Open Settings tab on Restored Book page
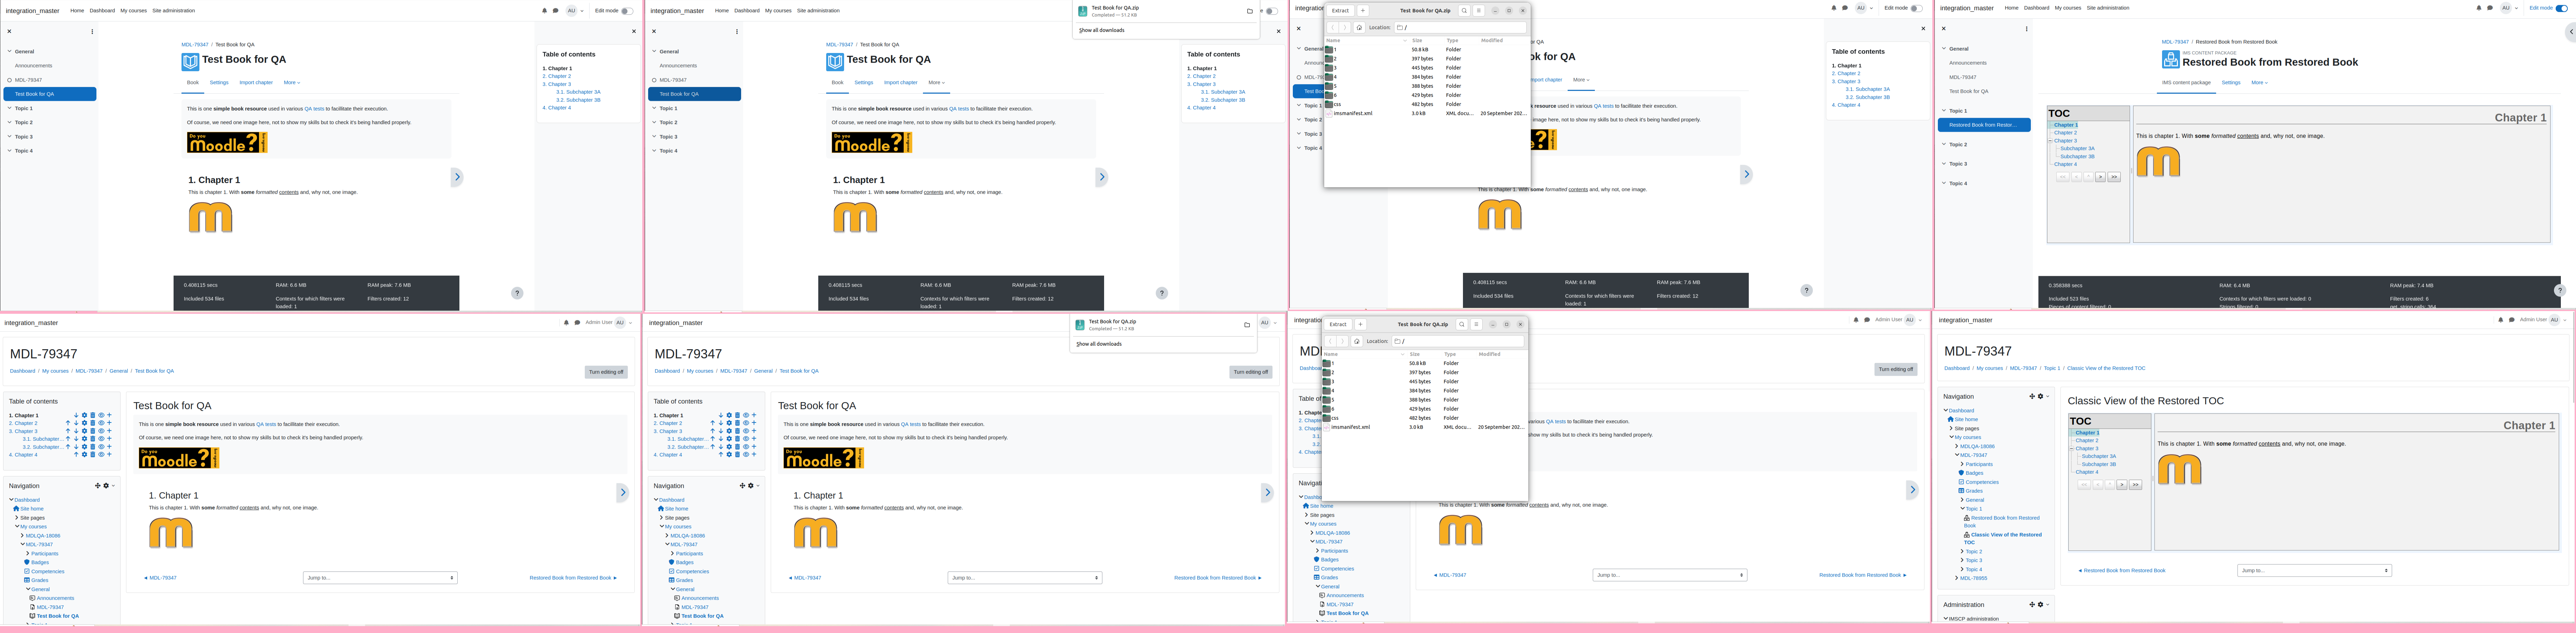This screenshot has height=633, width=2576. (x=2231, y=83)
